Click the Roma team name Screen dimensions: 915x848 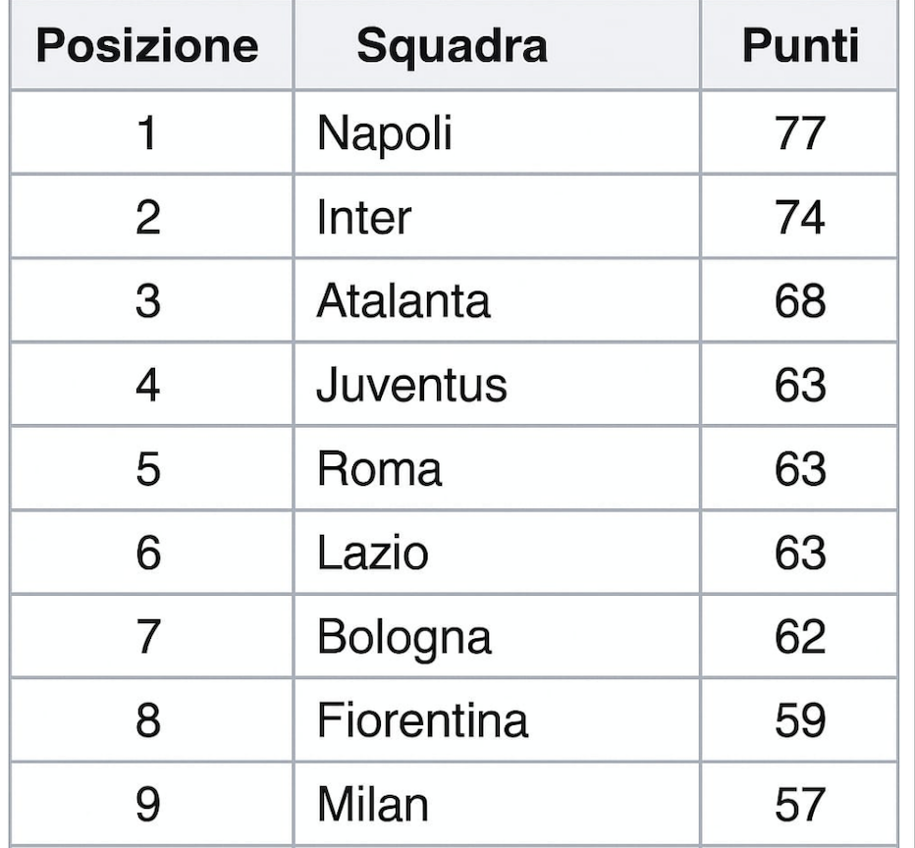coord(379,469)
